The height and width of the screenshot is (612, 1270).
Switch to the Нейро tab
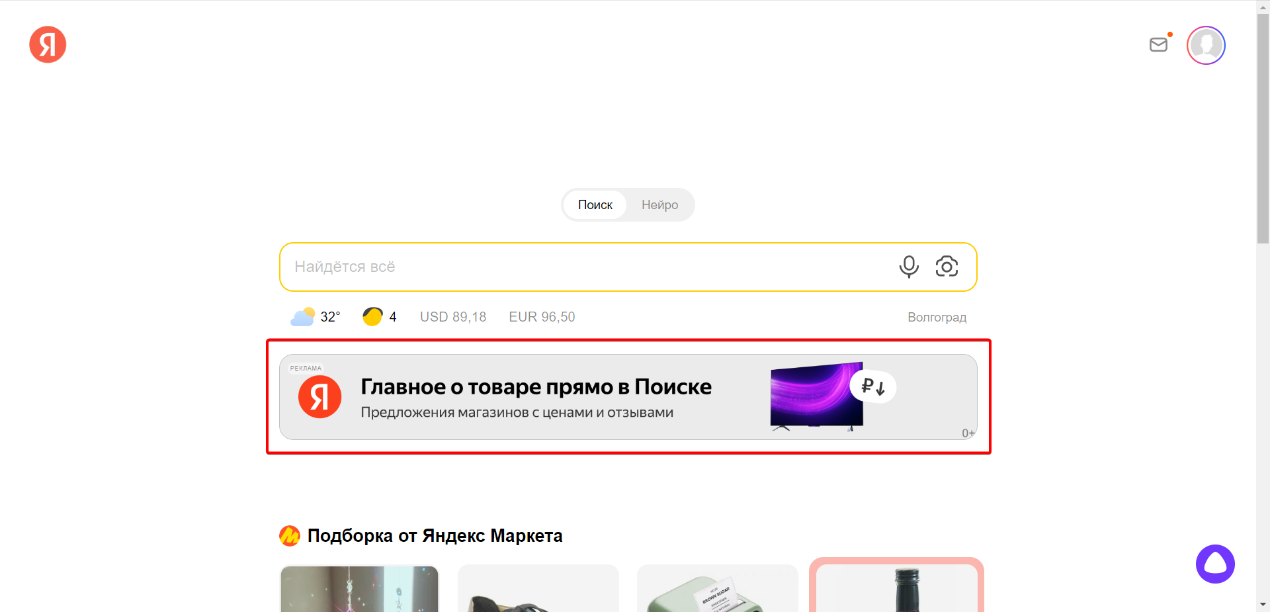(x=659, y=205)
